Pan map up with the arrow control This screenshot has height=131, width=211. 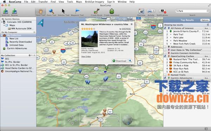coord(72,117)
